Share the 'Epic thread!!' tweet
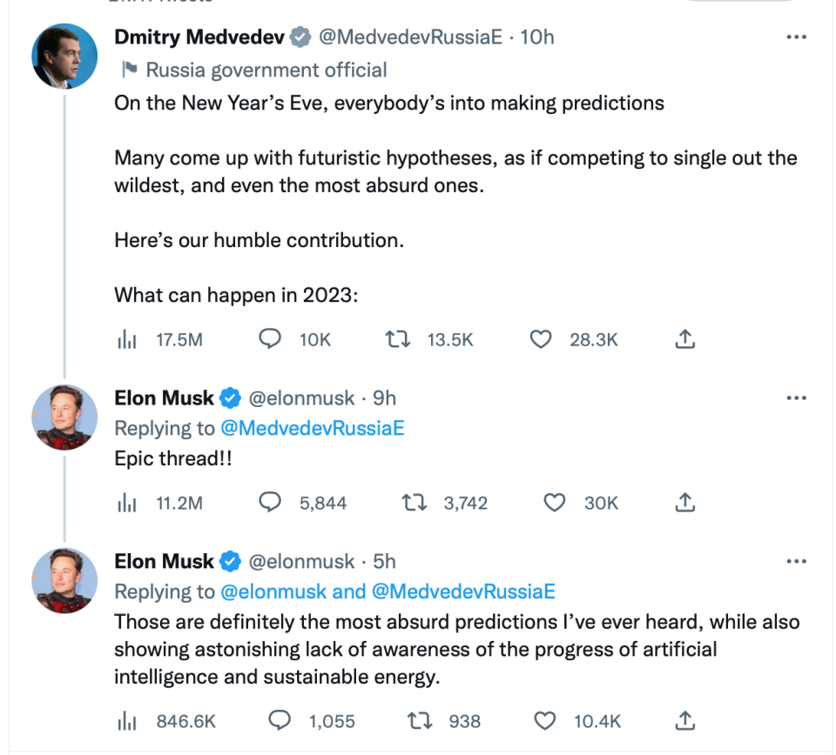 pos(685,503)
